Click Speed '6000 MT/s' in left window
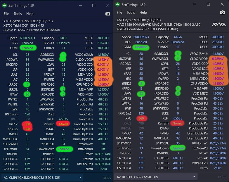The image size is (229, 182). coord(27,38)
